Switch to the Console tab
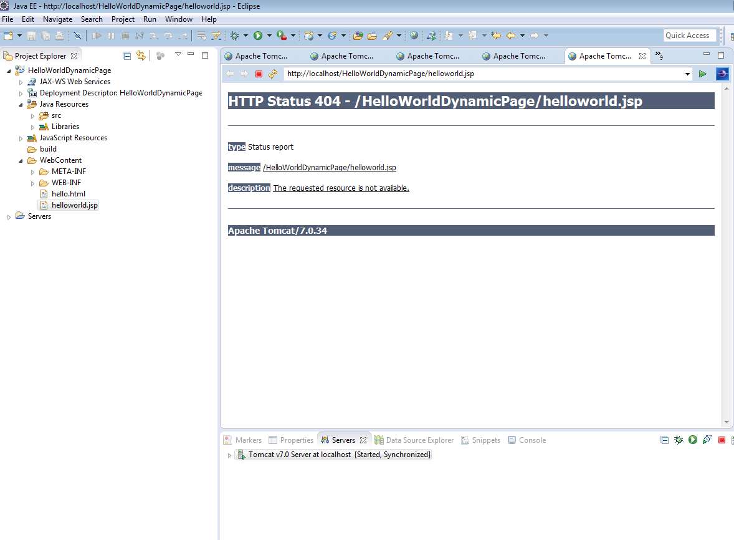Viewport: 734px width, 540px height. 531,440
